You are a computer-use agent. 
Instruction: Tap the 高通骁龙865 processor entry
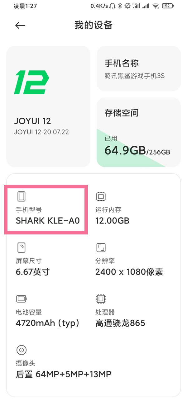point(120,323)
